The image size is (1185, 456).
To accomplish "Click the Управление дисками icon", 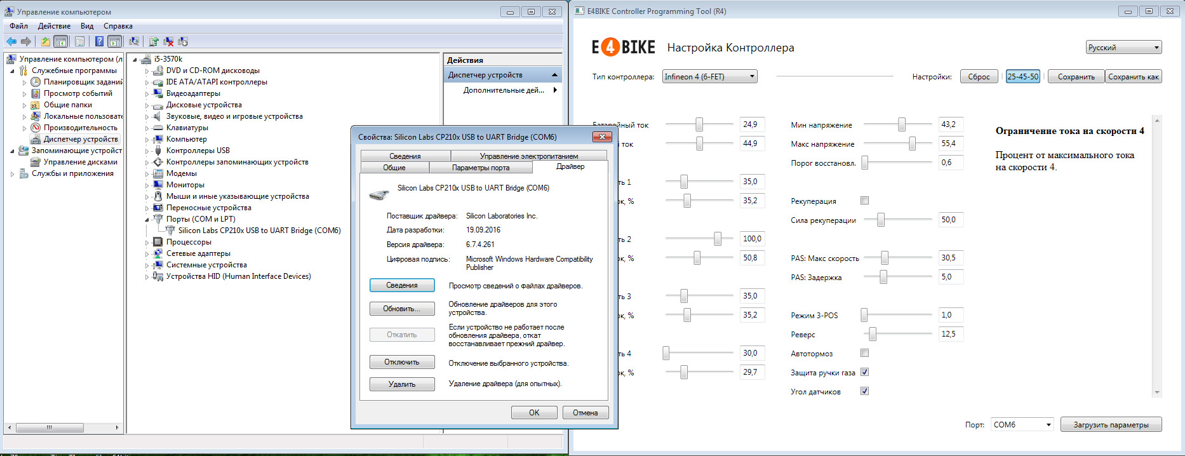I will click(x=36, y=162).
